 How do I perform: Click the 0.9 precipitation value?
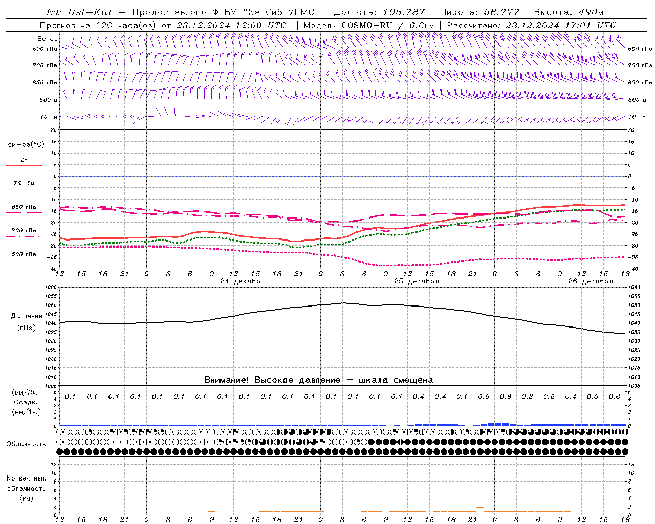[x=506, y=396]
